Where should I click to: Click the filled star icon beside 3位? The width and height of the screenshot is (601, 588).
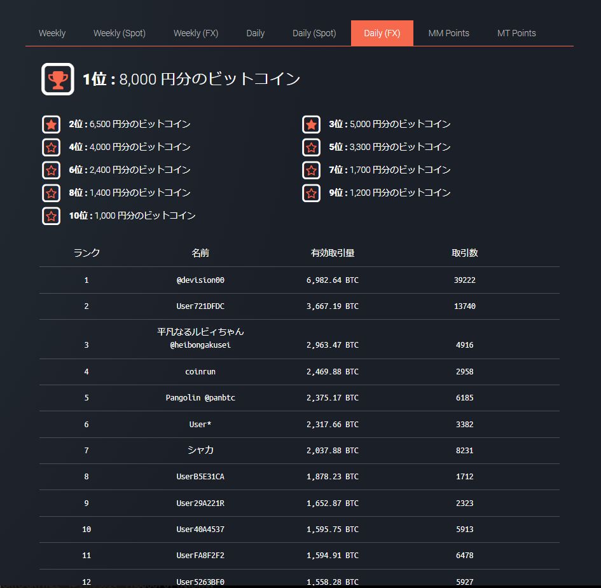click(311, 125)
